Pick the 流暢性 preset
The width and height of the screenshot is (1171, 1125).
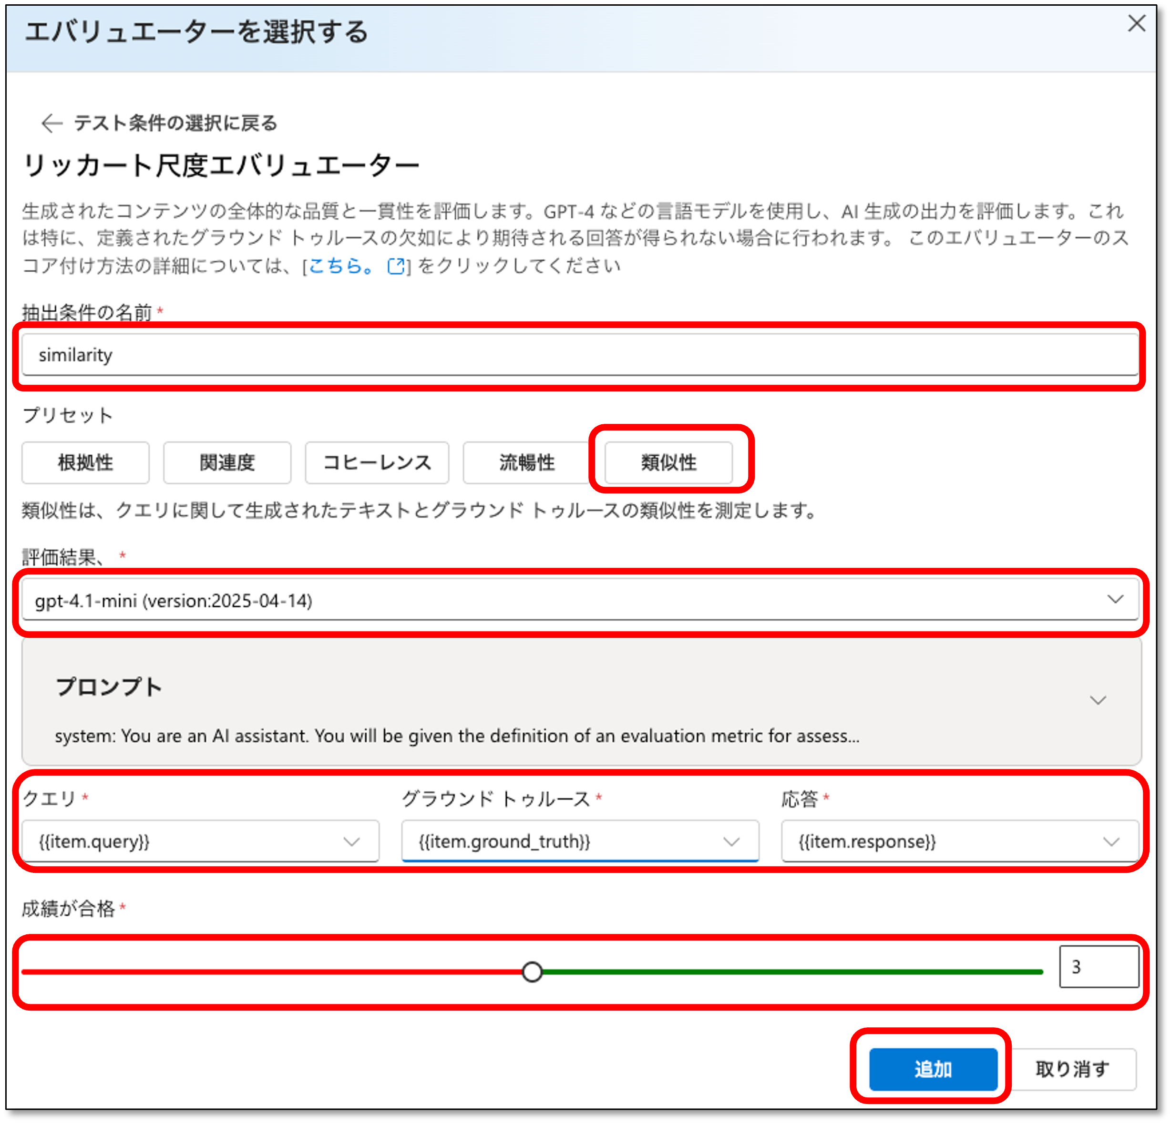(526, 462)
